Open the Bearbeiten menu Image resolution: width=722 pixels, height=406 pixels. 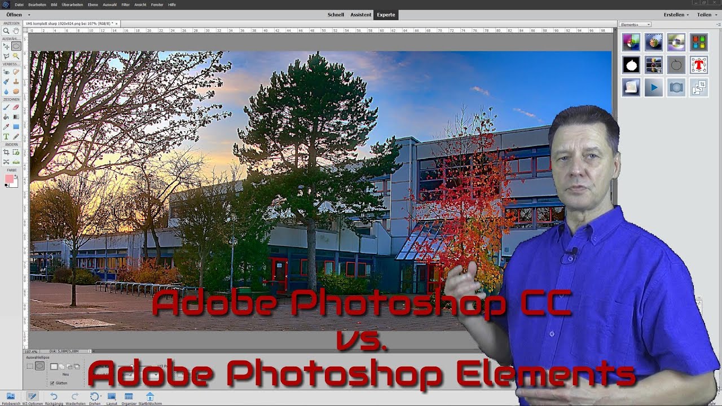(x=37, y=5)
